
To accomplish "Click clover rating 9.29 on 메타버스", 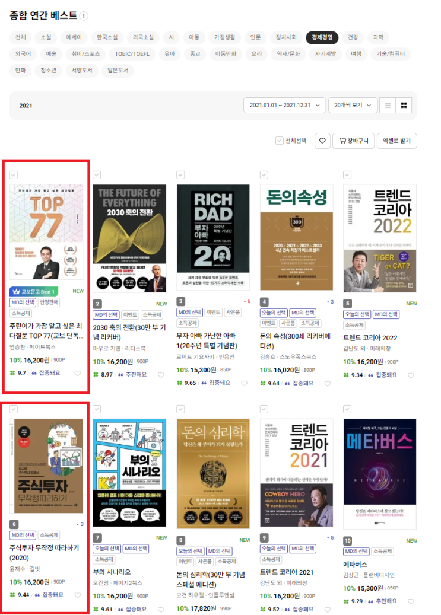I will [x=353, y=601].
